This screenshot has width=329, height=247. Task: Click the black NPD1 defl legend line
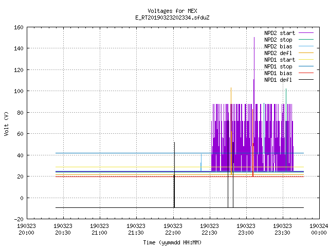pos(306,80)
